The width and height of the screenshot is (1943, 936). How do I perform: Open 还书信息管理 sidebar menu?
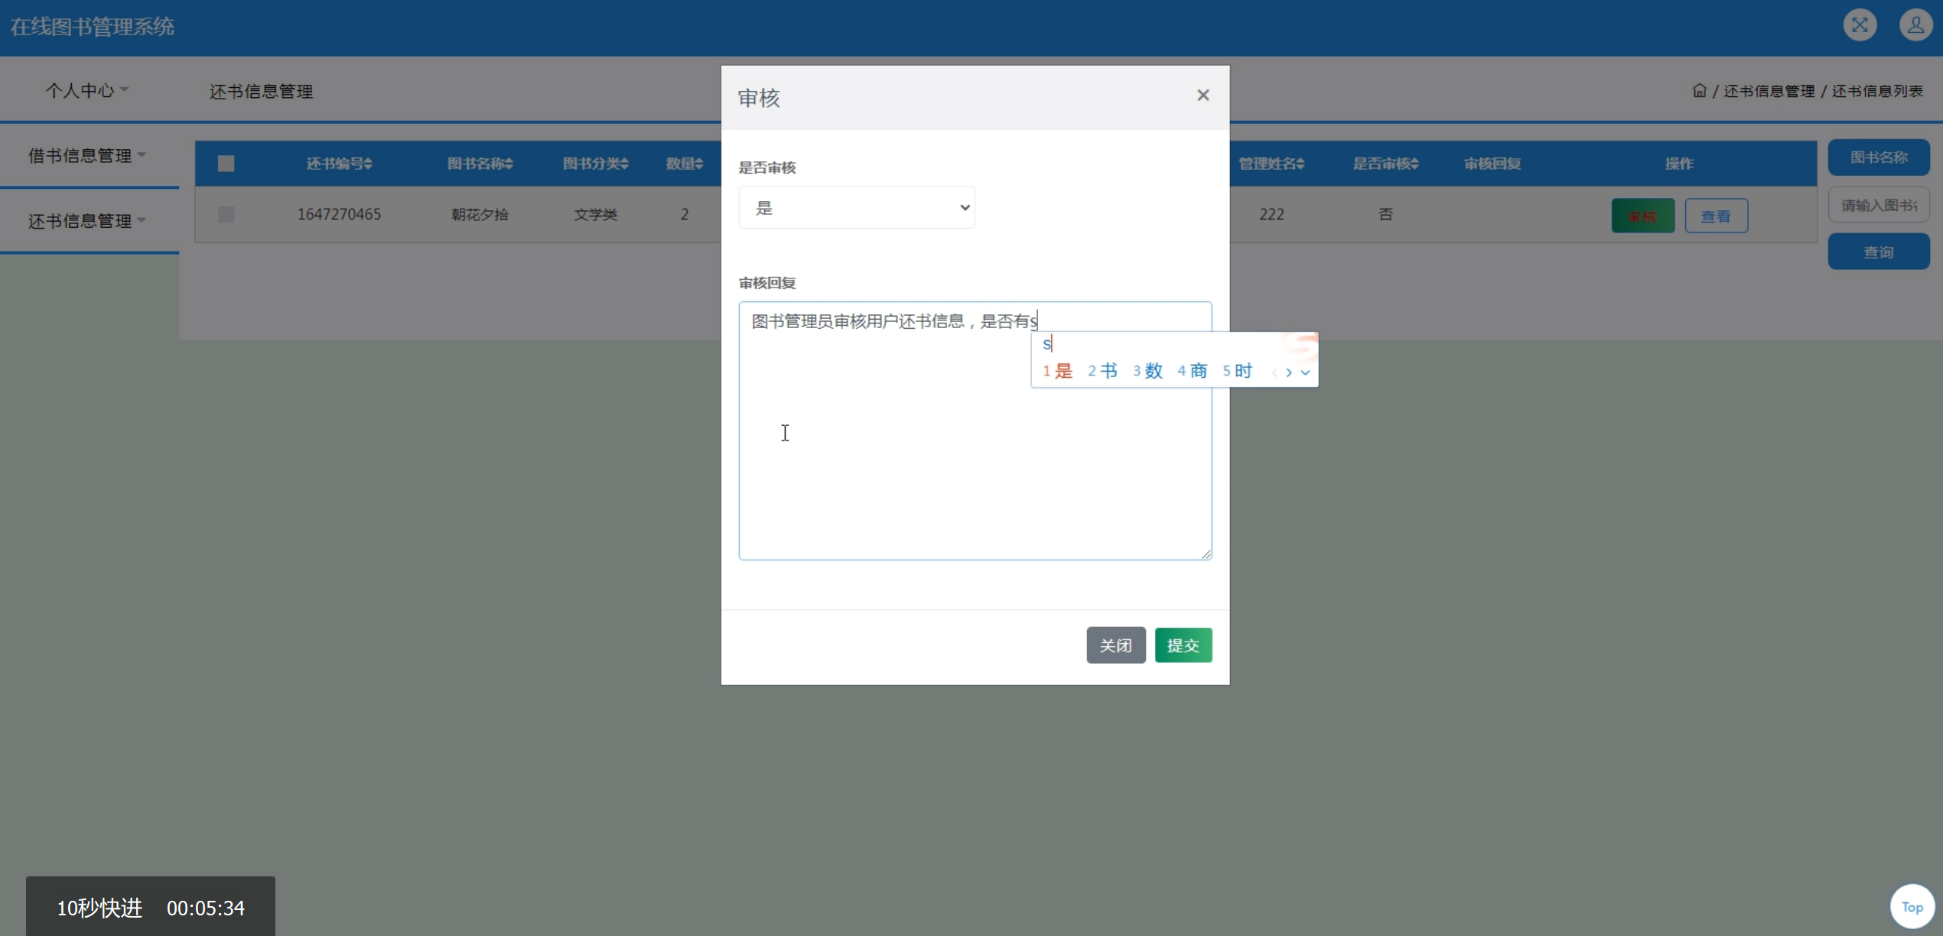(86, 221)
